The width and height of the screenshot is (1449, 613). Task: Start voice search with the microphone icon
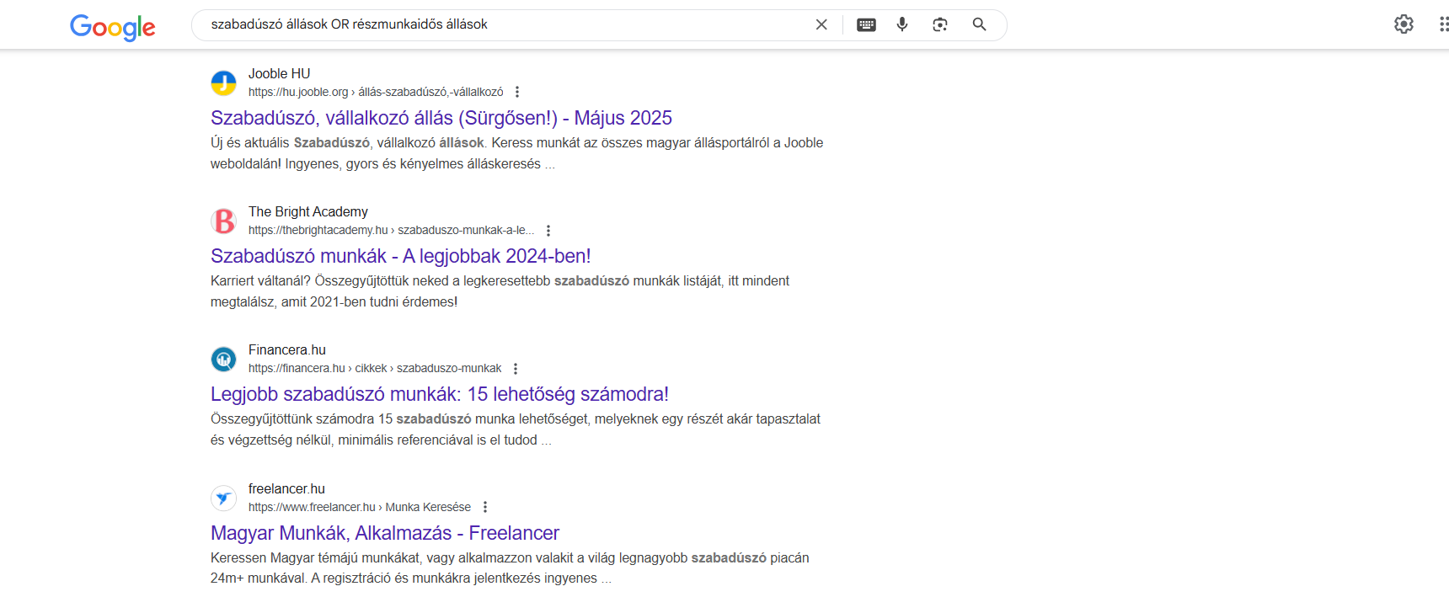(902, 24)
